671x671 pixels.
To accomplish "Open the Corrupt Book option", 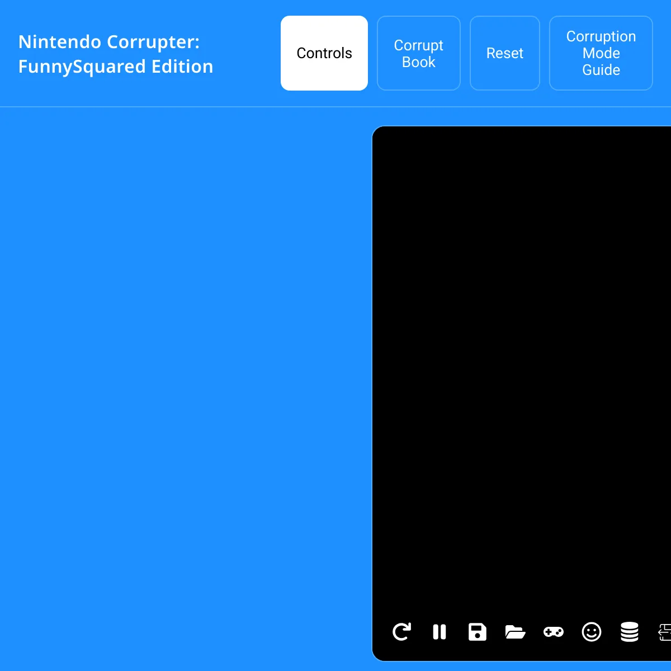I will click(418, 53).
